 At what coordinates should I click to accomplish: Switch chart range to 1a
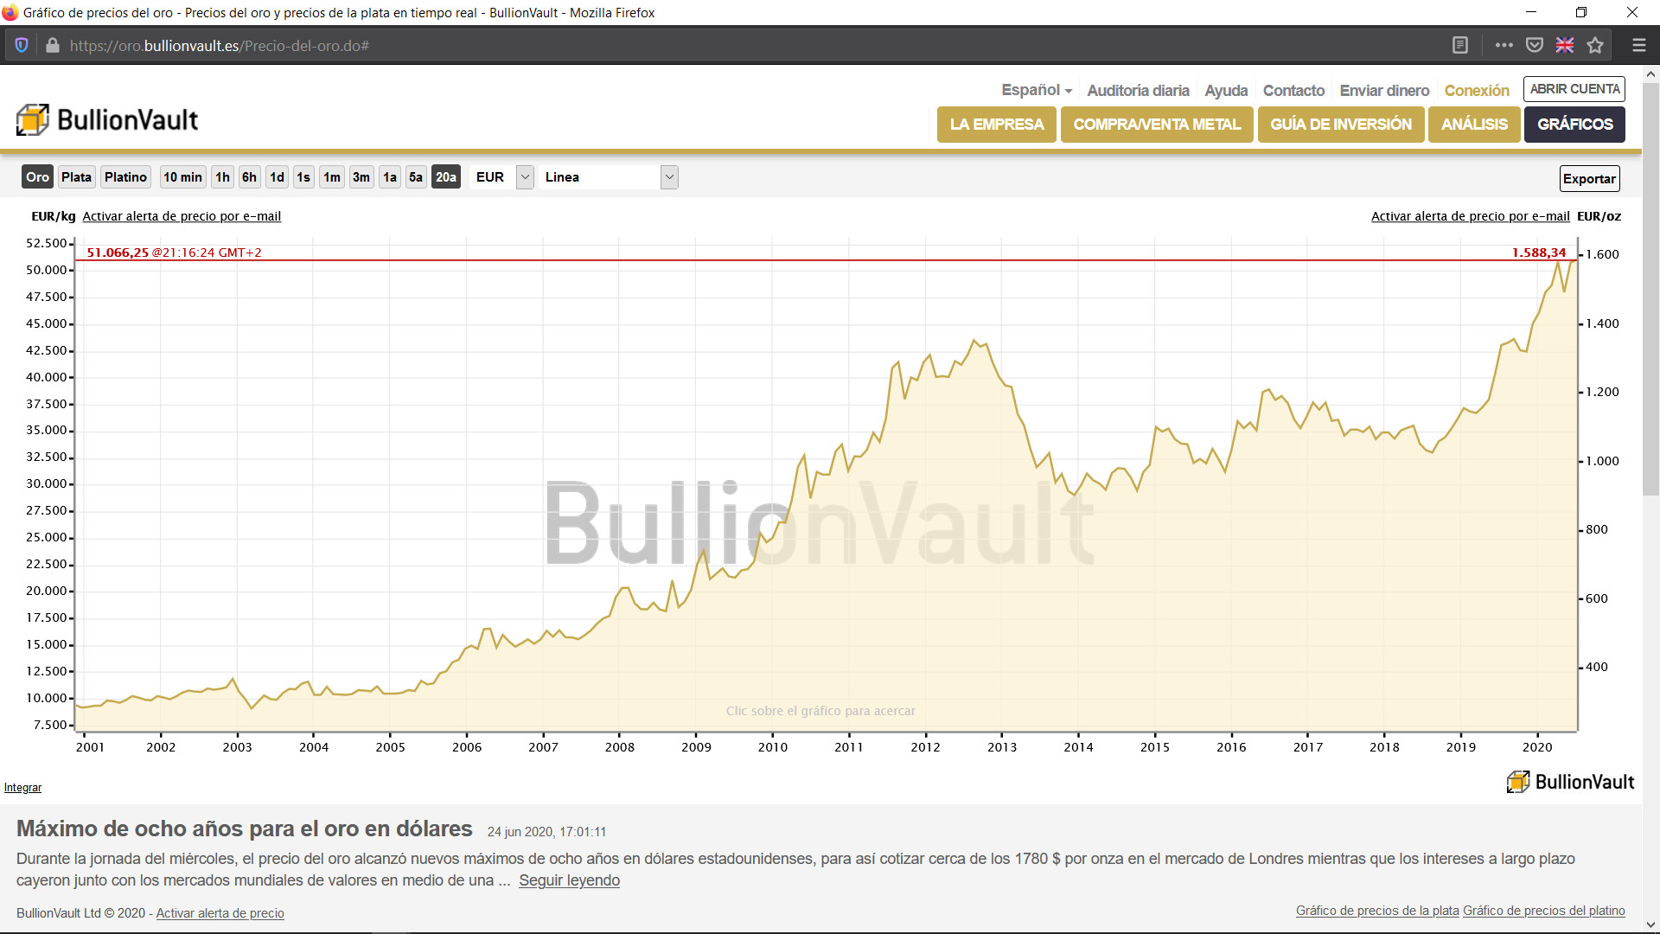[x=390, y=177]
